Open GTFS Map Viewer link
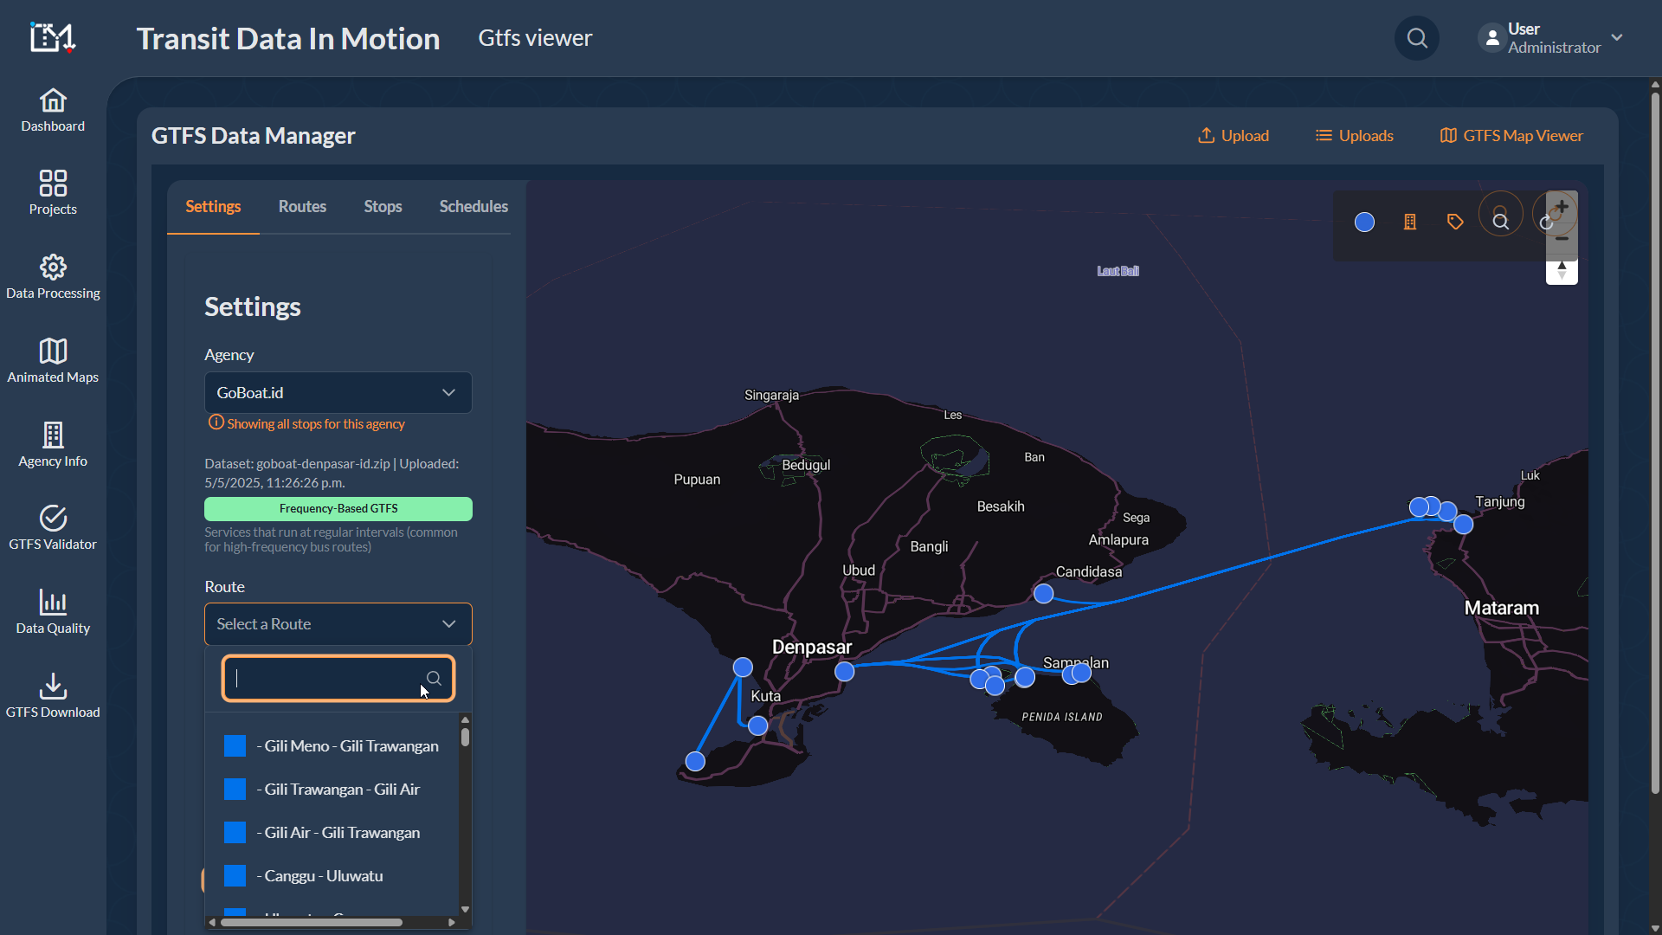Image resolution: width=1662 pixels, height=935 pixels. point(1511,135)
